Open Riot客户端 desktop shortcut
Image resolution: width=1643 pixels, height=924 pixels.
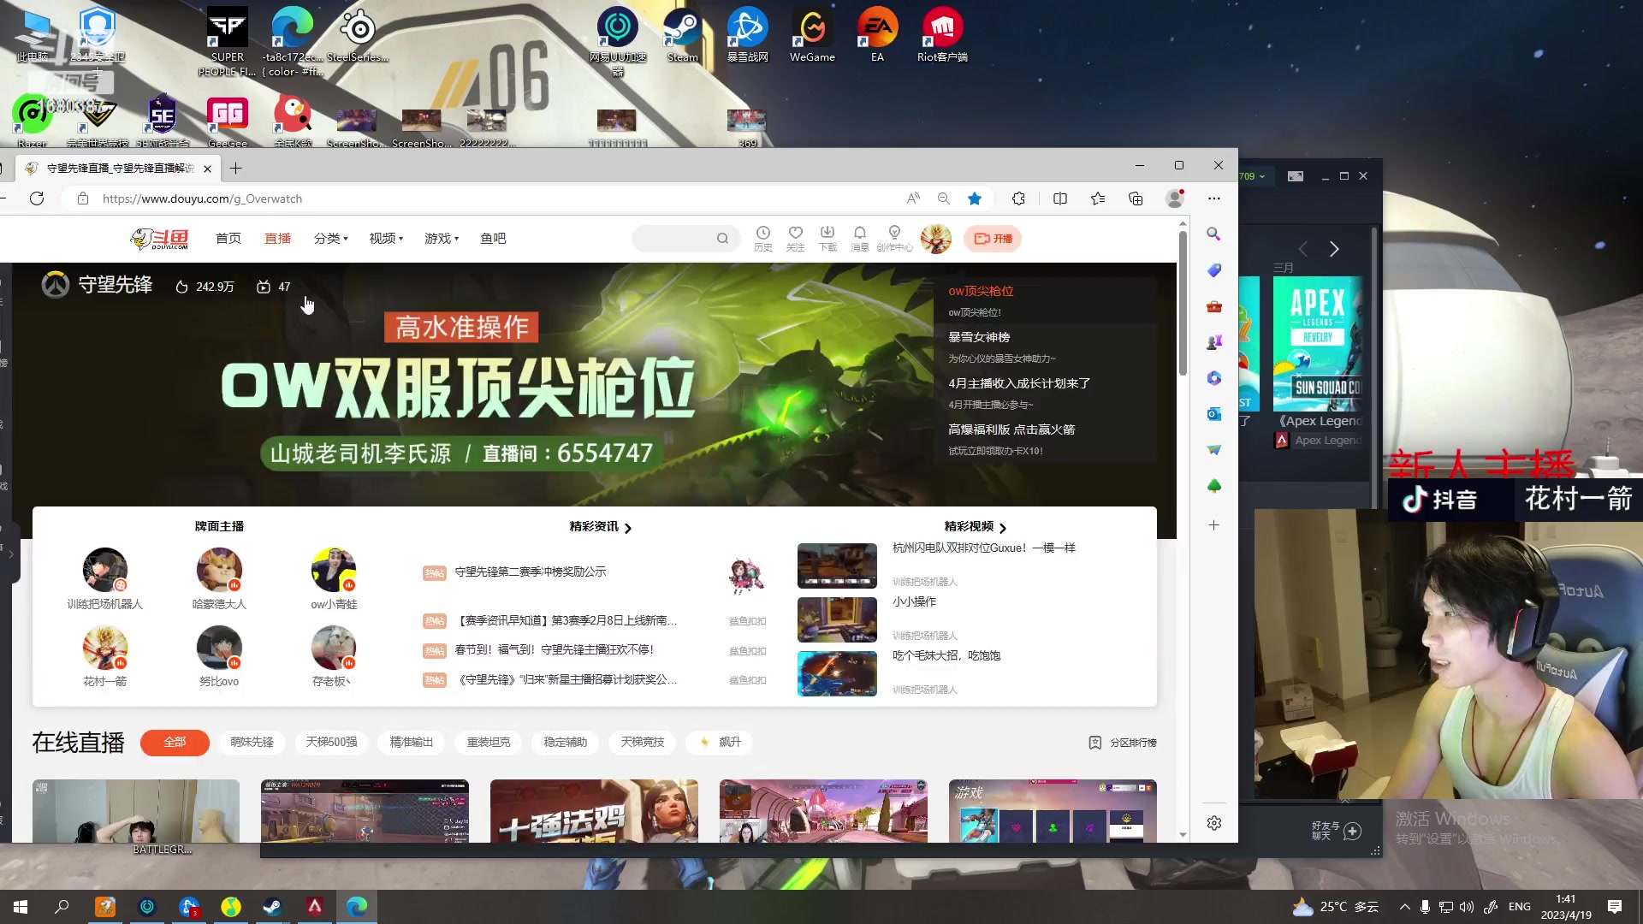point(942,35)
